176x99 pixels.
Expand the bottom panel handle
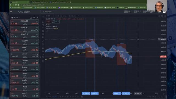[104, 99]
